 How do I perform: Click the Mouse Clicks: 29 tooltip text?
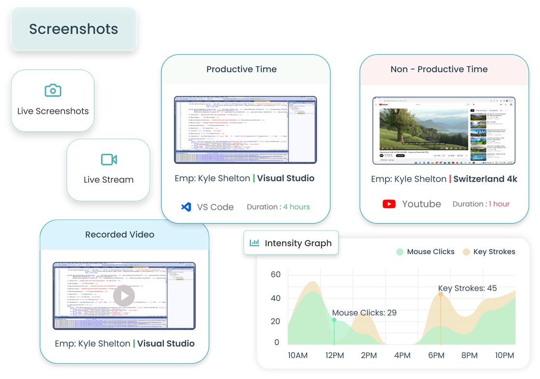click(364, 313)
